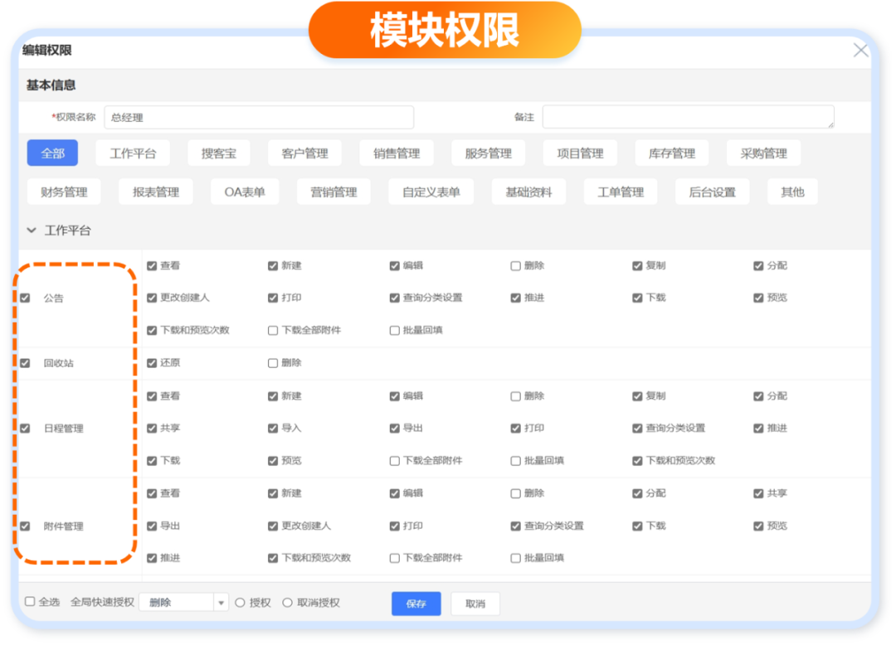Toggle the 日程管理 module checkbox
The image size is (896, 645).
pos(25,429)
